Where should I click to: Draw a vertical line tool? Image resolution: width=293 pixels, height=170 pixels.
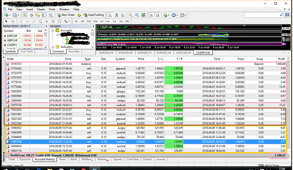[21, 21]
